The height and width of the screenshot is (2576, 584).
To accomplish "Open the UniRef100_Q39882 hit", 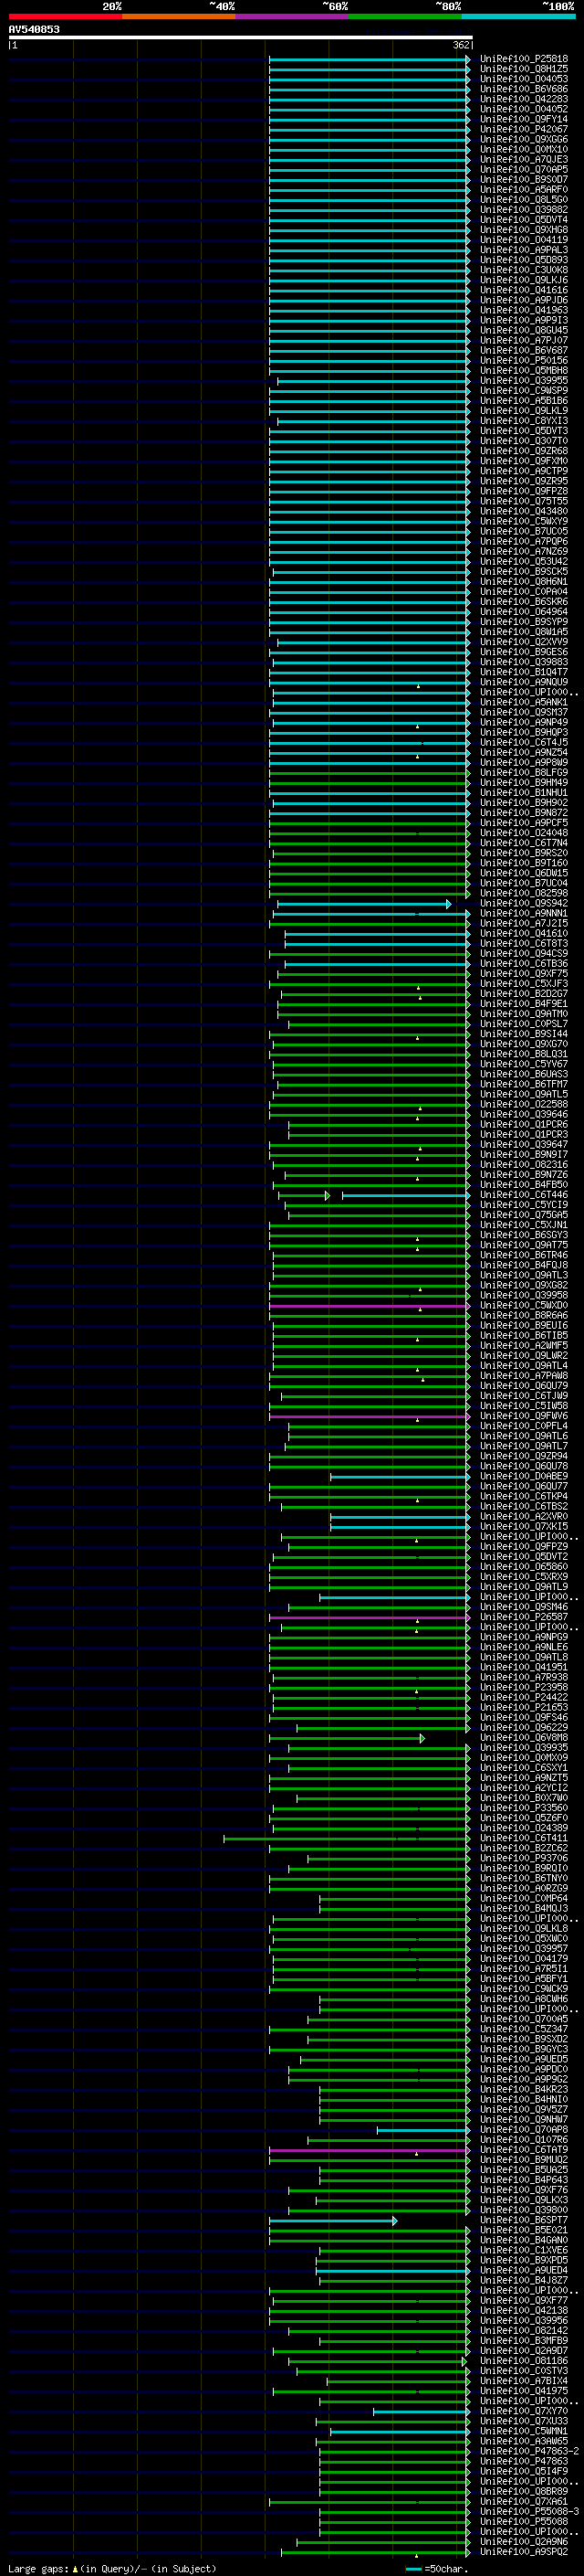I will pos(523,210).
